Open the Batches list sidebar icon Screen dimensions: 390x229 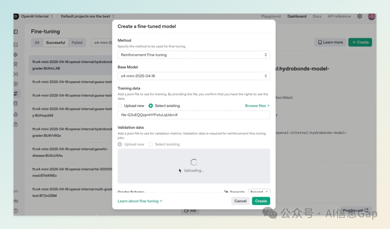tap(16, 74)
